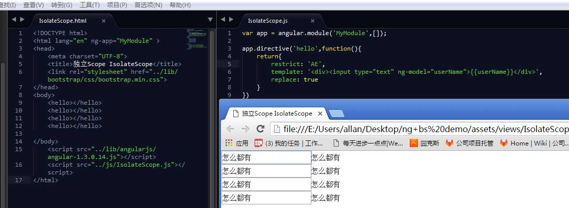This screenshot has height=208, width=569.
Task: Click the 'var app = angular.module' line
Action: pyautogui.click(x=315, y=33)
